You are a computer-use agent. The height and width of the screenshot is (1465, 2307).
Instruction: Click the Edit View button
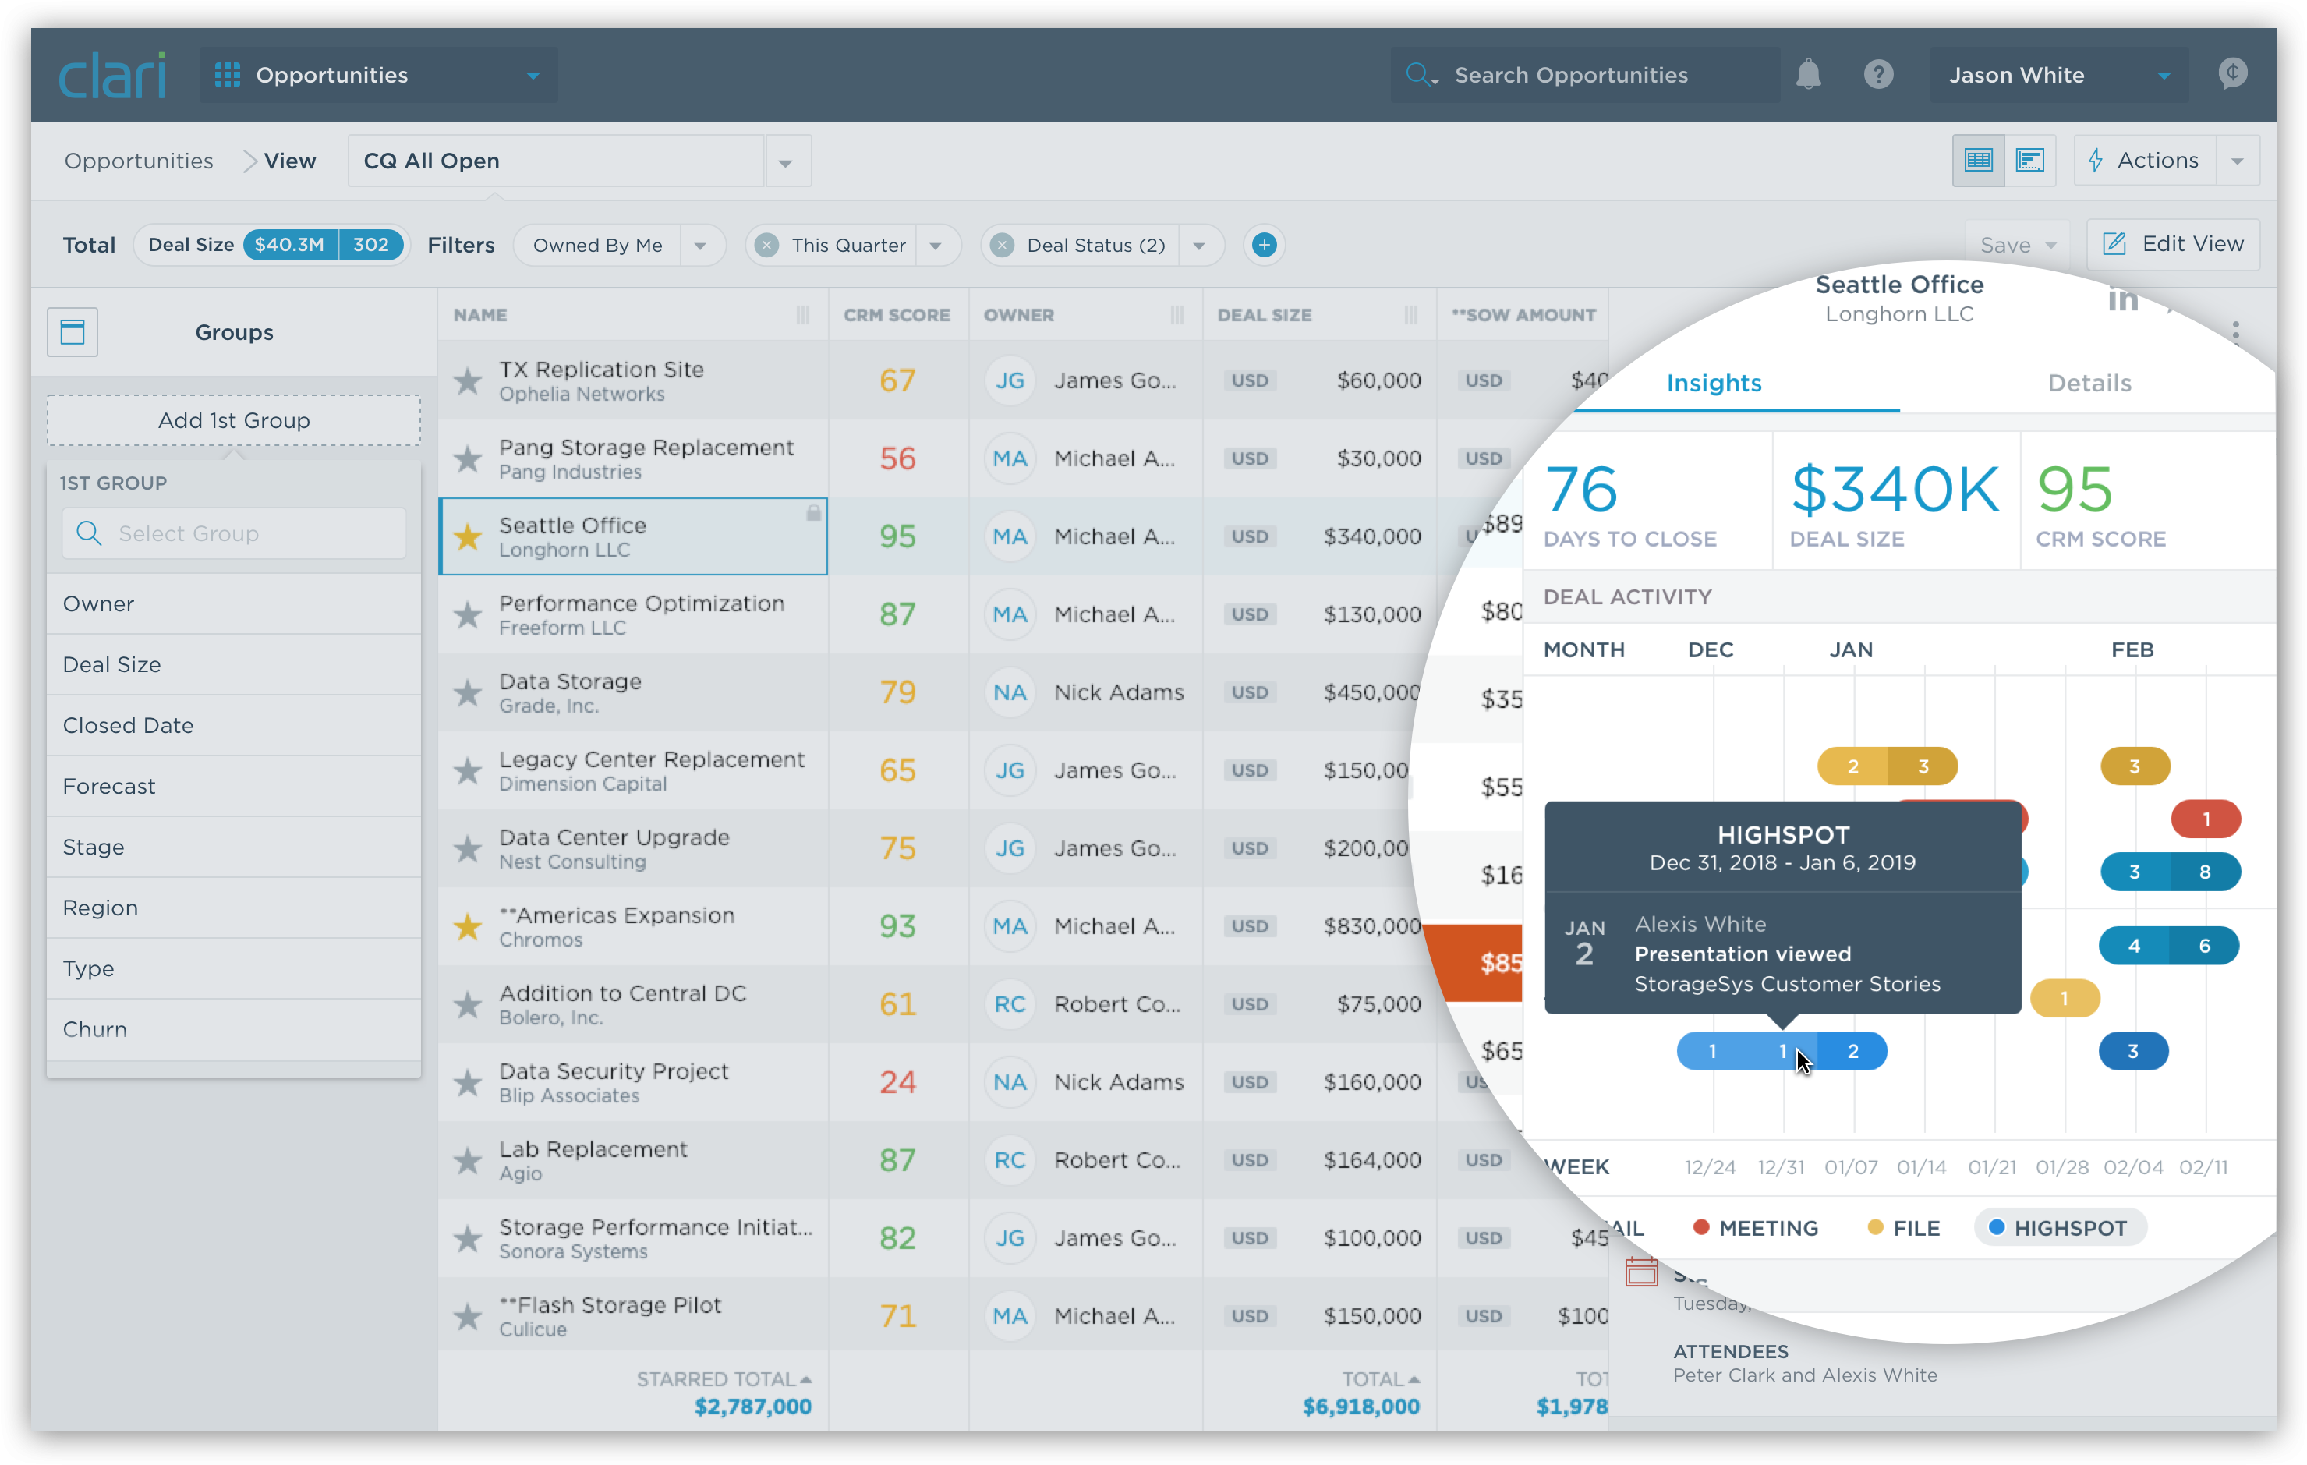tap(2173, 243)
